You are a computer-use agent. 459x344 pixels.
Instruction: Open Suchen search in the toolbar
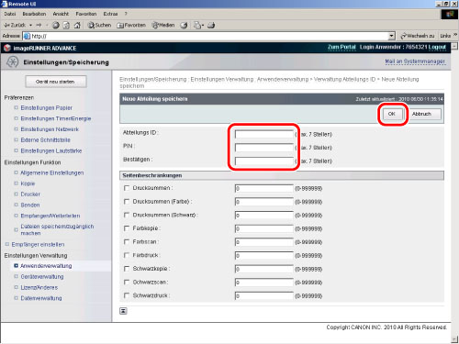click(99, 25)
